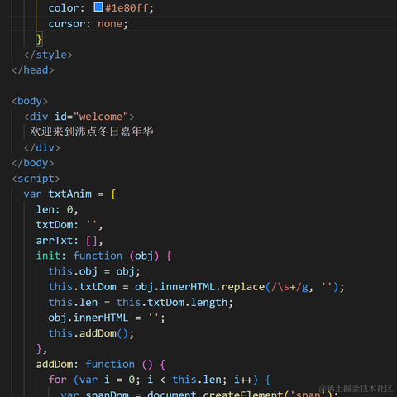
Task: Click the txtAnim variable name
Action: pyautogui.click(x=70, y=194)
